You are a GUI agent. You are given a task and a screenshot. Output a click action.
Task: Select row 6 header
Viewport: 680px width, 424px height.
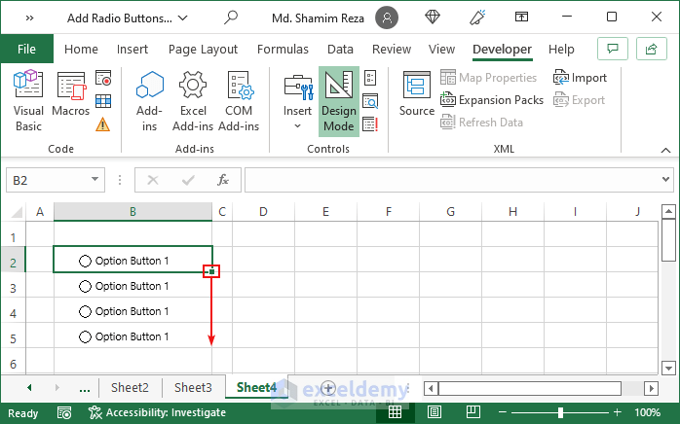point(13,364)
